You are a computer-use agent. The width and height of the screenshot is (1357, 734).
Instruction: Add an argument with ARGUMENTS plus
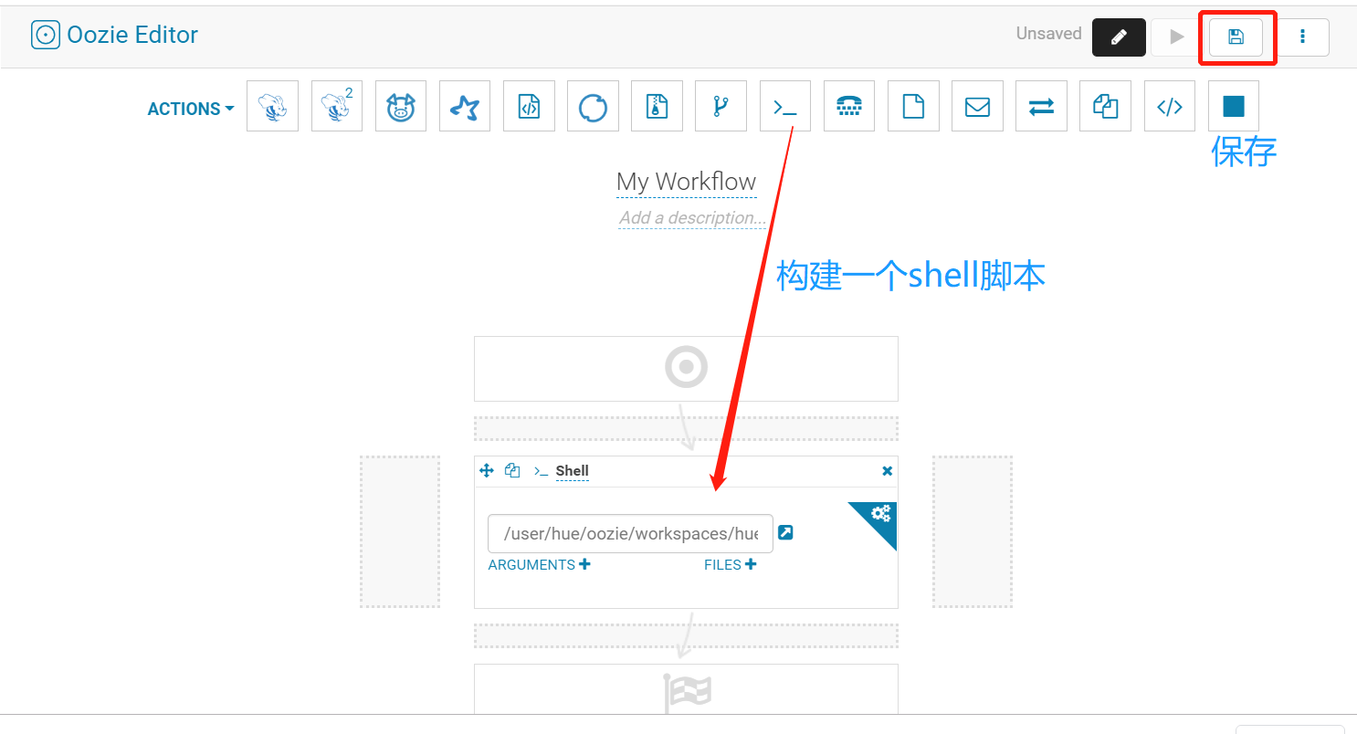[540, 564]
